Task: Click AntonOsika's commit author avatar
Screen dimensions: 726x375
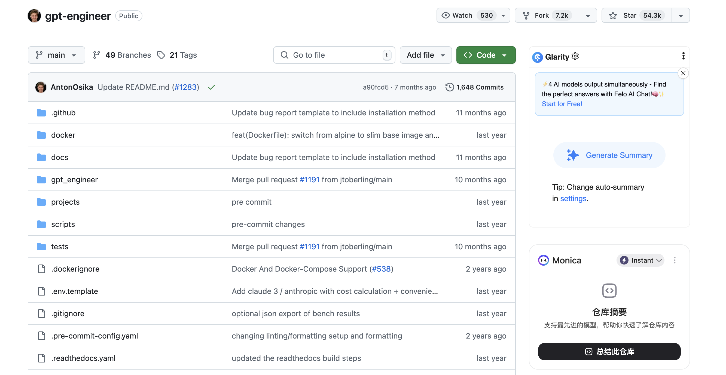Action: pos(41,87)
